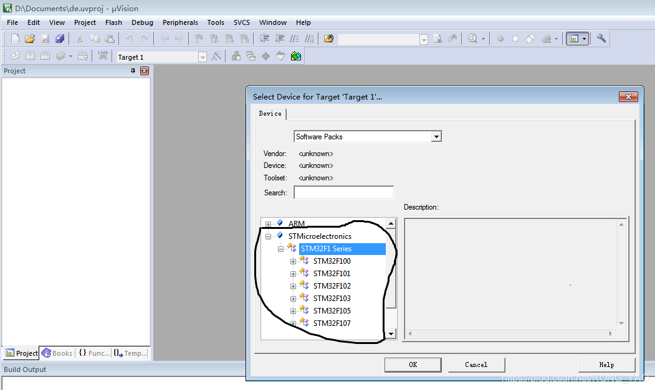Click the Download to flash LOAD icon
The height and width of the screenshot is (390, 655).
(x=103, y=56)
